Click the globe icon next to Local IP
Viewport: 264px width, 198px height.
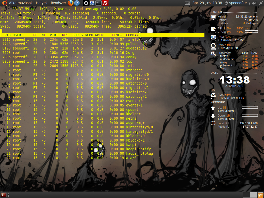[x=213, y=123]
